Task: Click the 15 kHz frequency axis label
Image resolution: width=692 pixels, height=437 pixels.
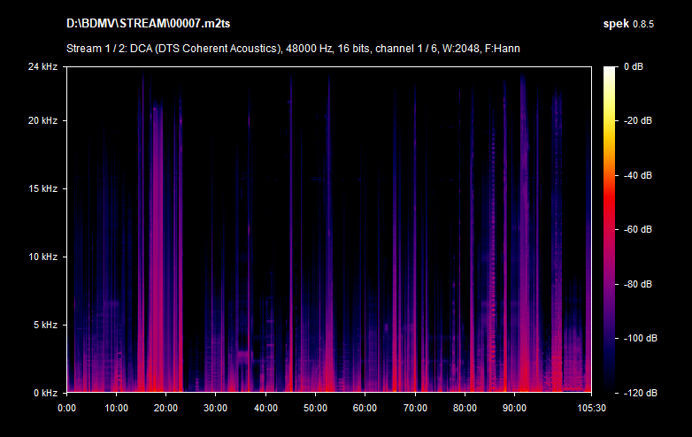Action: point(43,188)
